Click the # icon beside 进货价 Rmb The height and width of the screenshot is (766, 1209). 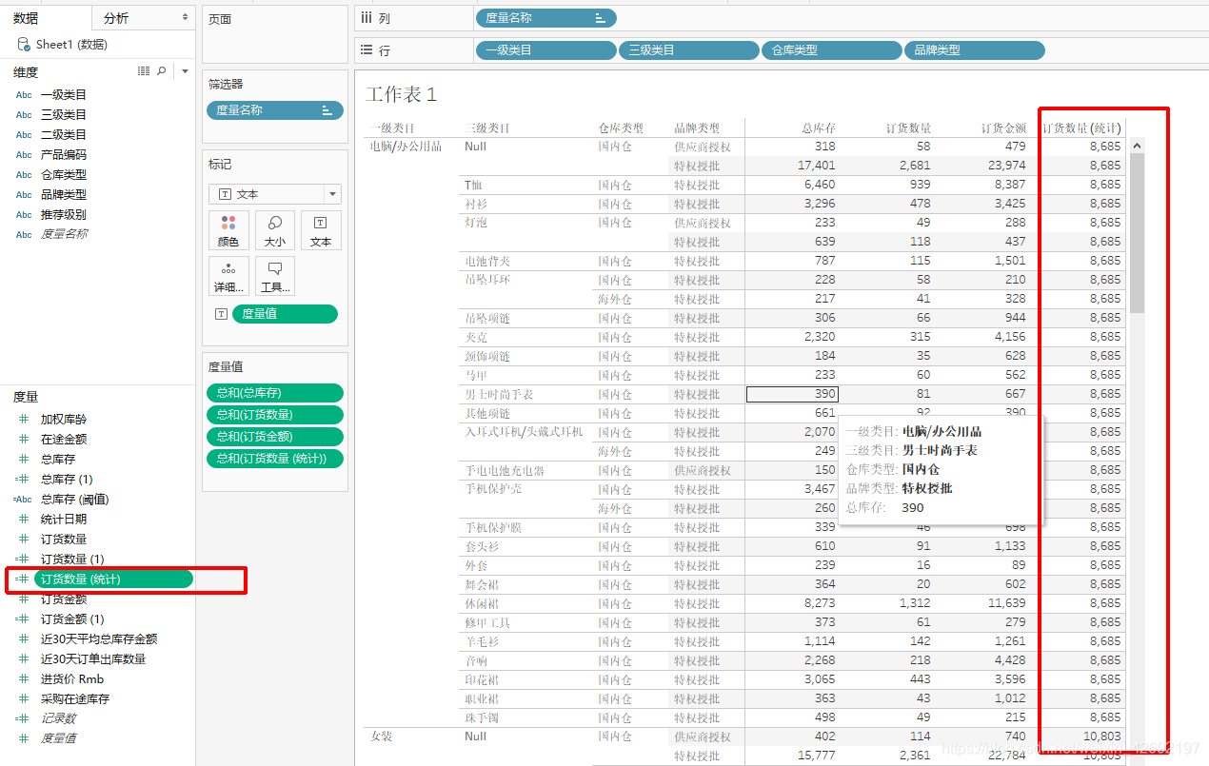[24, 679]
